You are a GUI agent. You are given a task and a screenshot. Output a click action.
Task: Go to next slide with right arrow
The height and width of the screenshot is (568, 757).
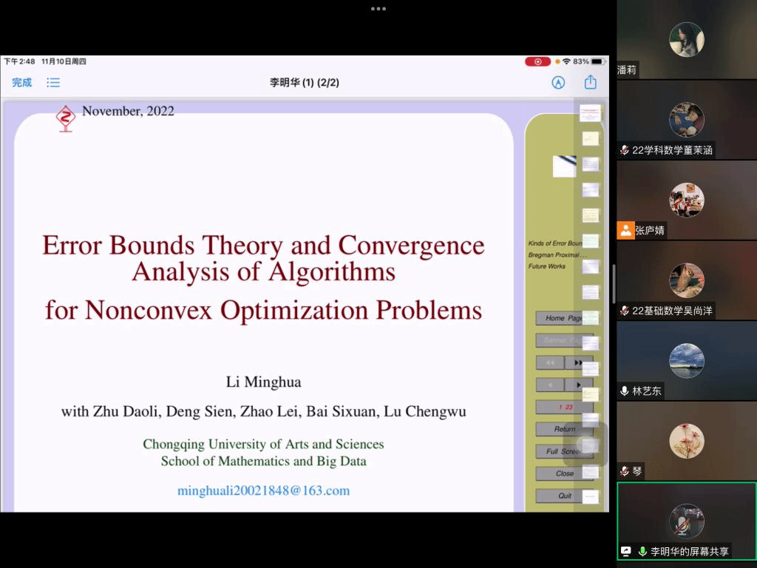pos(577,385)
